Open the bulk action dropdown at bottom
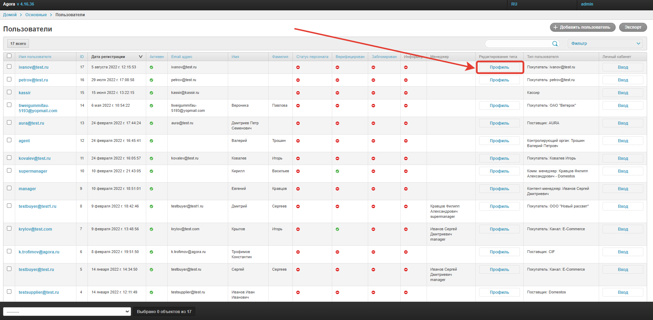The image size is (653, 320). 67,311
